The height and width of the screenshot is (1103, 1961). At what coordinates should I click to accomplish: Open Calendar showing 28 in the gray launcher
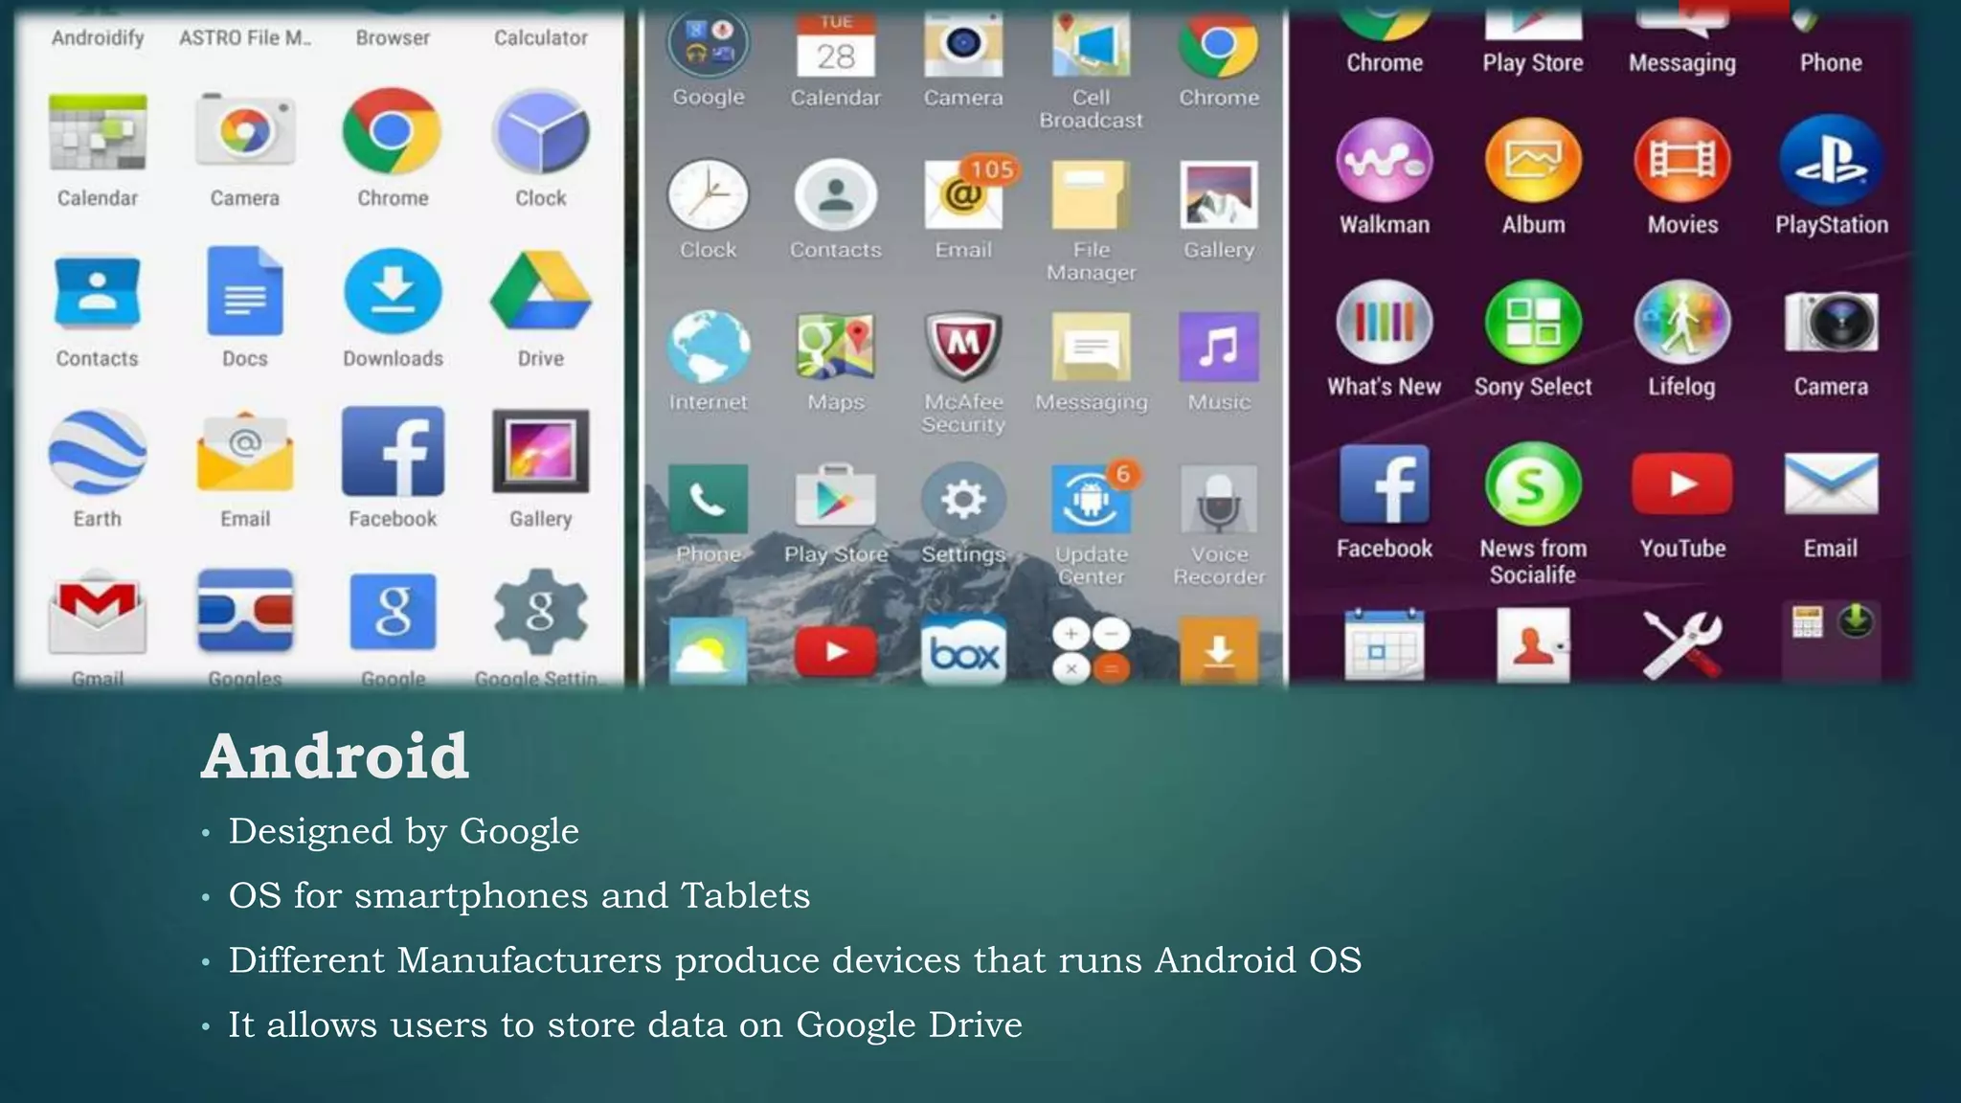point(836,46)
